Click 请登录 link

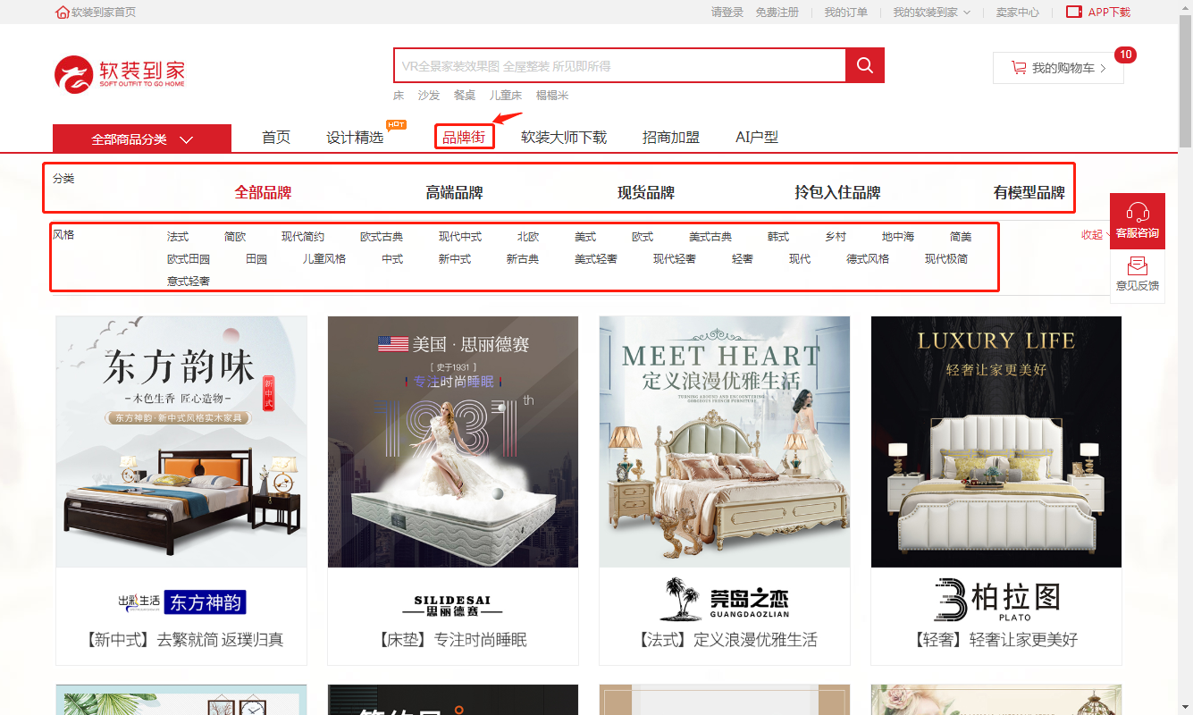coord(727,13)
